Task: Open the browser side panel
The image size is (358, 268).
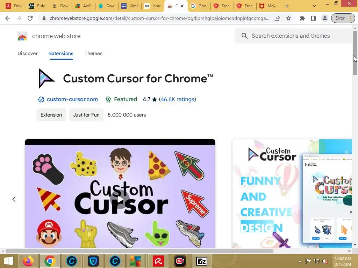Action: pyautogui.click(x=314, y=18)
